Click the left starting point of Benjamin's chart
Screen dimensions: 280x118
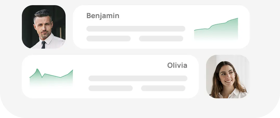coord(195,31)
